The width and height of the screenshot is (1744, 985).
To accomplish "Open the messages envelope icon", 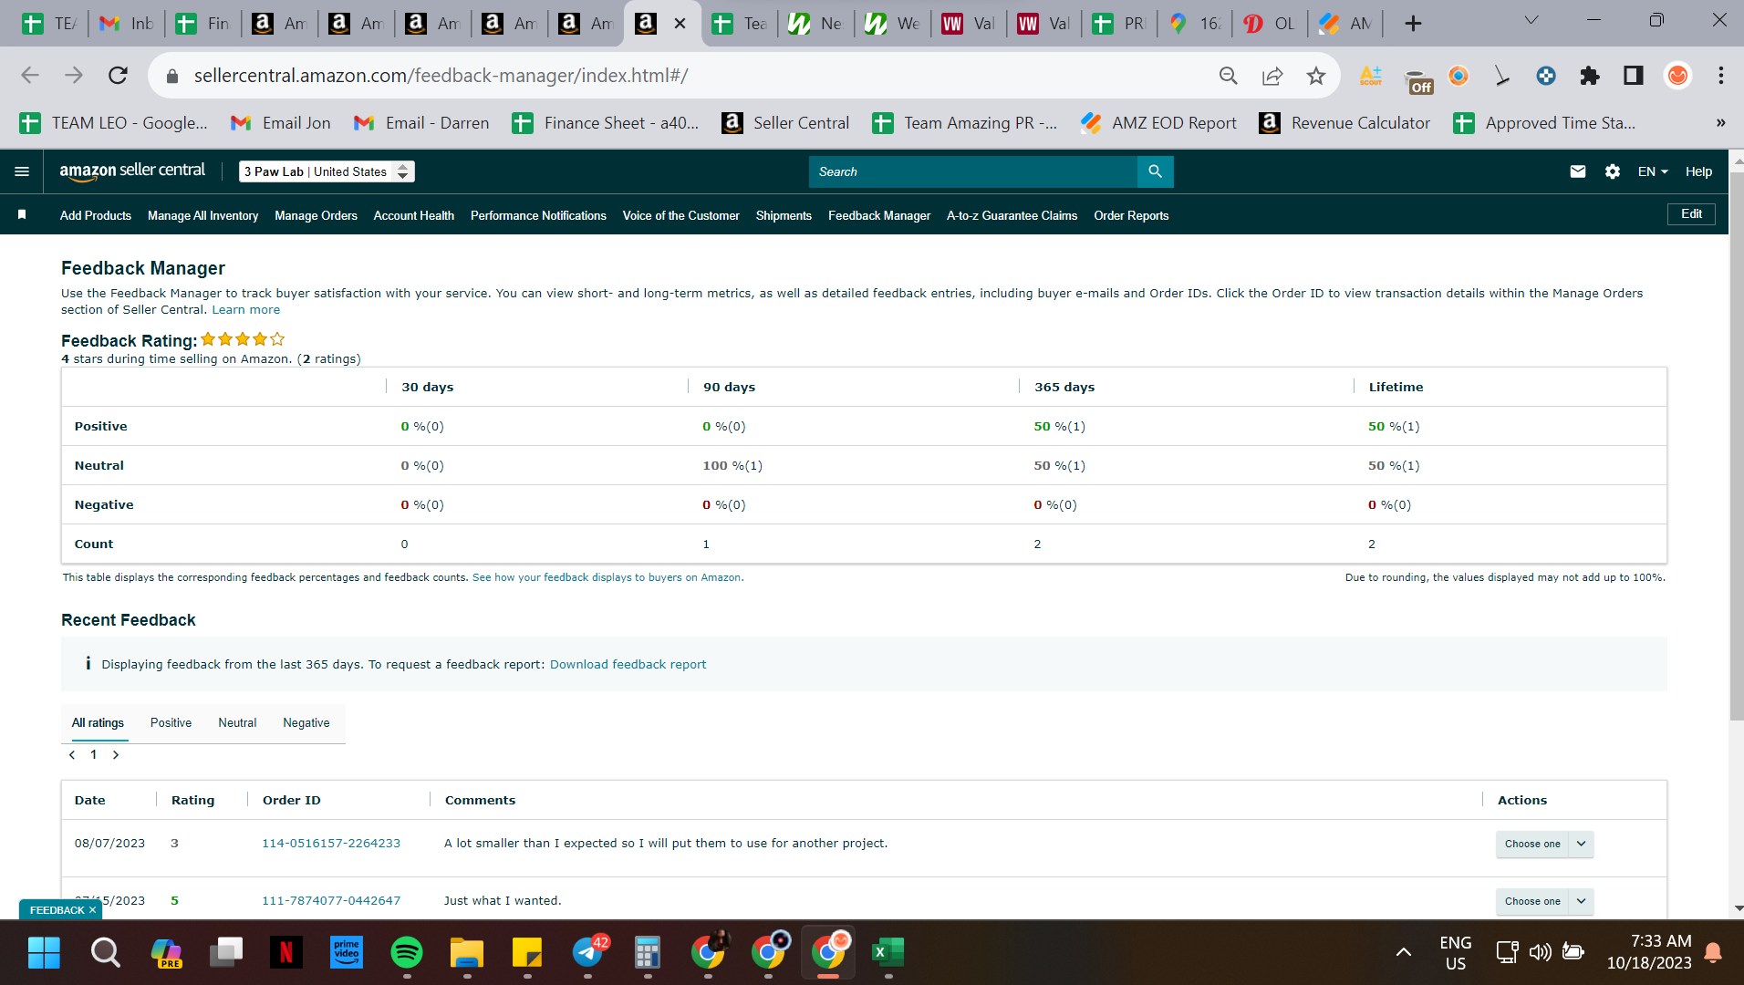I will tap(1577, 171).
